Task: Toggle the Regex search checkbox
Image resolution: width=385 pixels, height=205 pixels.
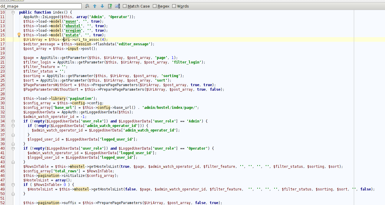Action: [x=155, y=6]
